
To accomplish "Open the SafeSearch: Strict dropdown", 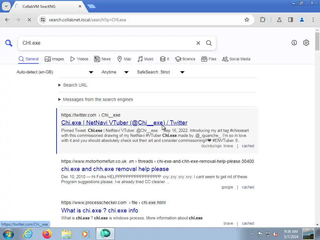I will click(x=161, y=72).
